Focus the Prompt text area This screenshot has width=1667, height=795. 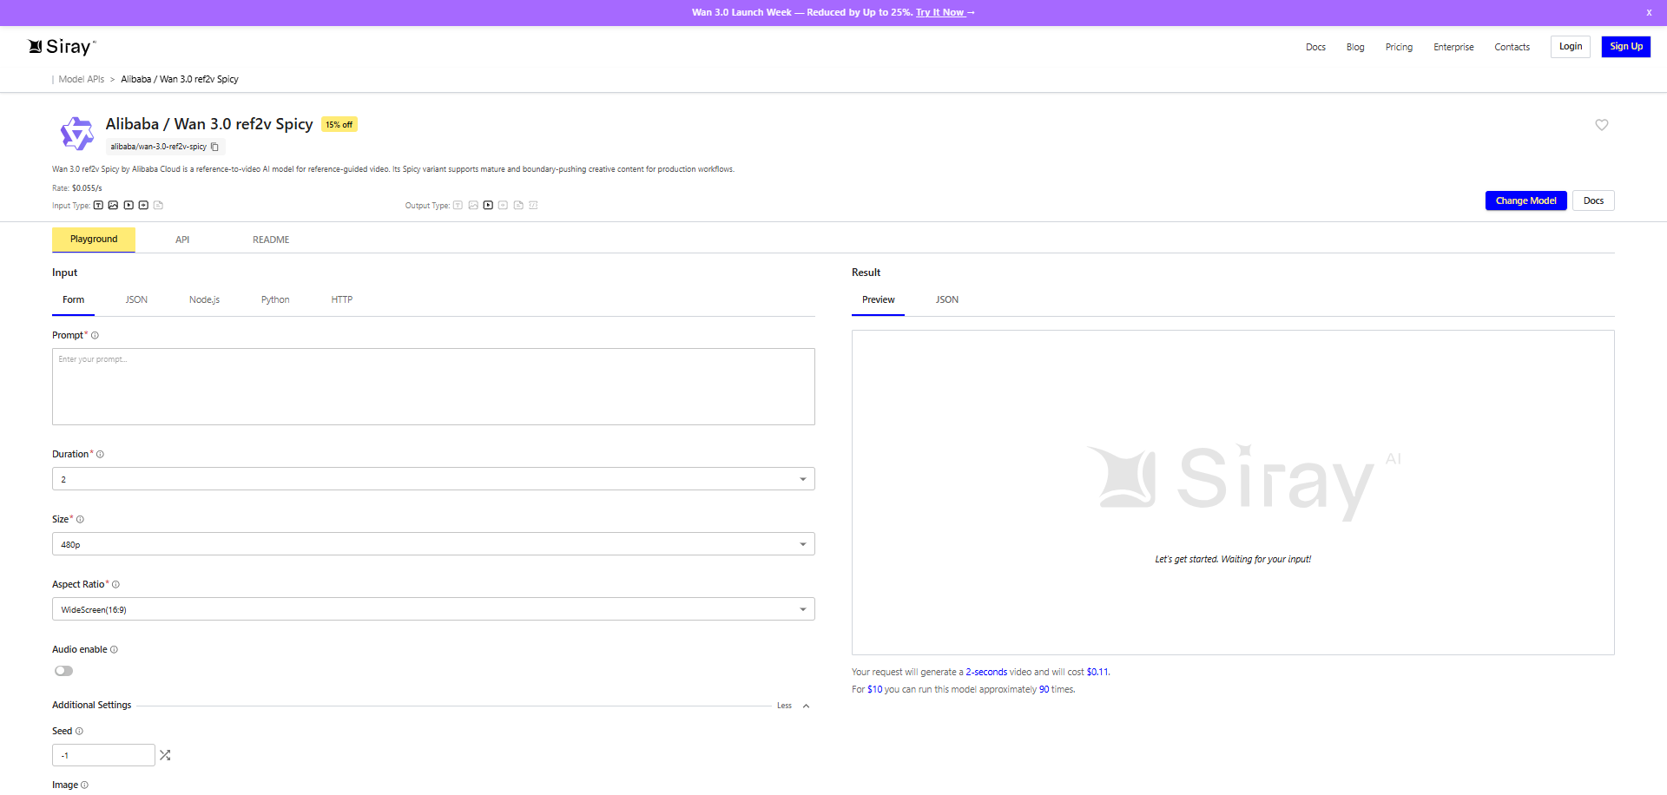pyautogui.click(x=433, y=387)
